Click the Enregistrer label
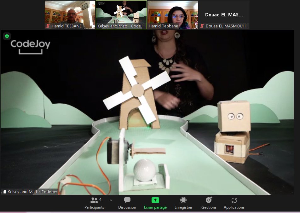Screen dimensions: 300x213 (183, 207)
